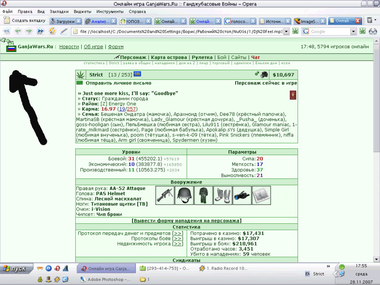Click the SOL syndicate badge
The width and height of the screenshot is (380, 285).
[x=137, y=74]
